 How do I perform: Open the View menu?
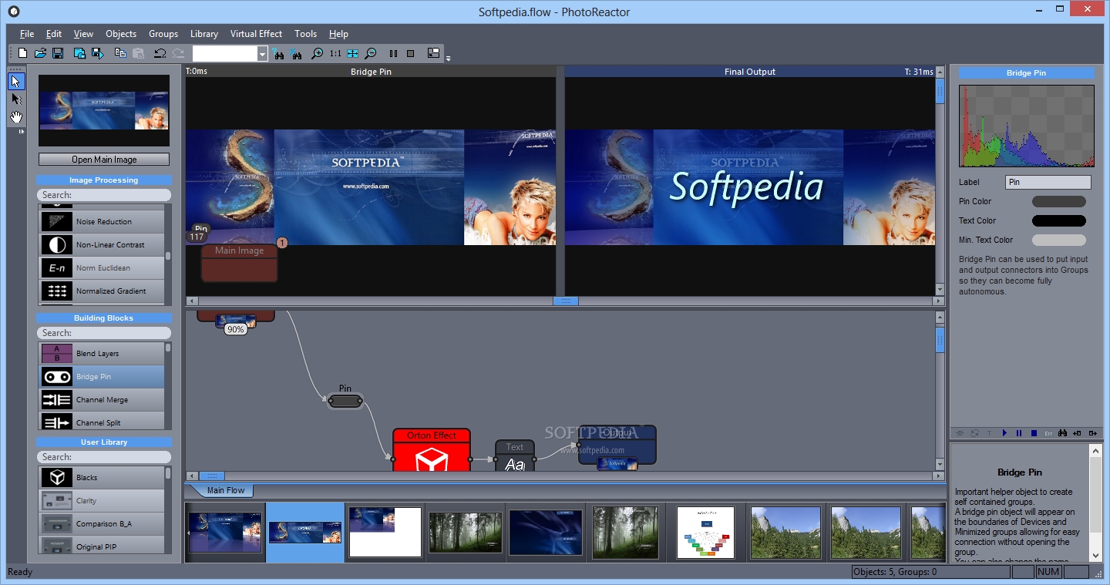pos(83,34)
